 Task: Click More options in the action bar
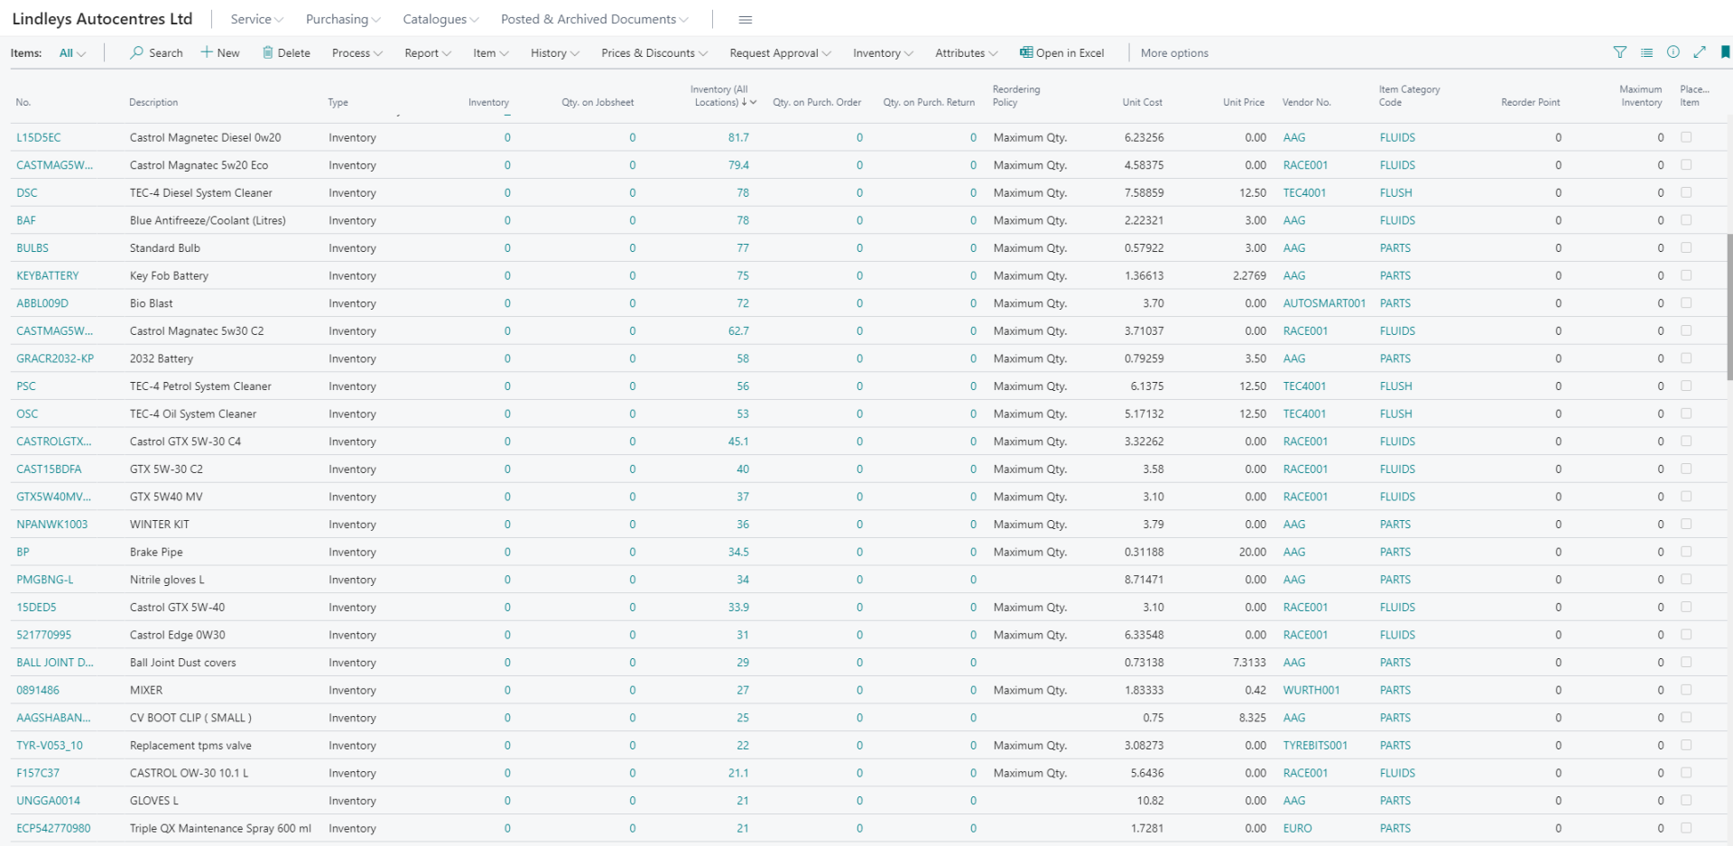1173,52
